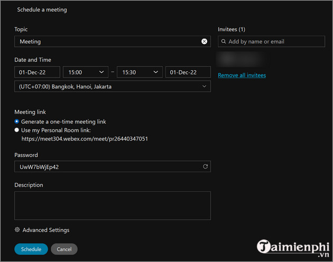The height and width of the screenshot is (262, 333).
Task: Focus the Password text field
Action: coord(106,167)
